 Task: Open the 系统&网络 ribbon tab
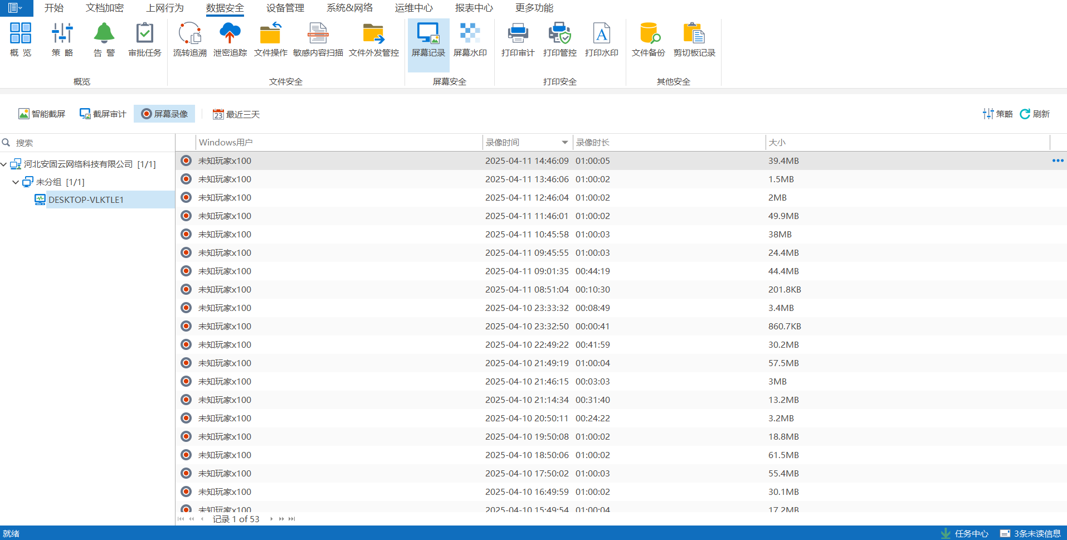tap(349, 8)
